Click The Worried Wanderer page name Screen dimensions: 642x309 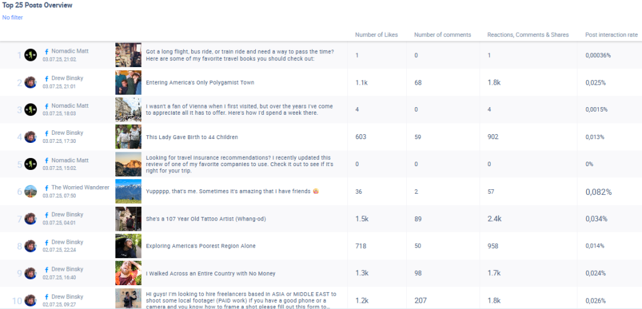coord(80,187)
